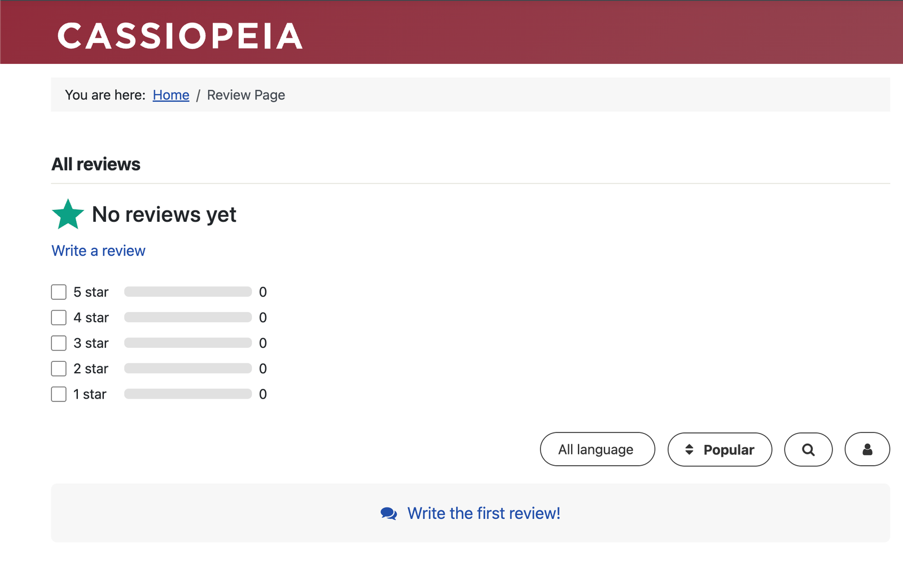The image size is (903, 573).
Task: Toggle the 1 star filter checkbox
Action: (59, 393)
